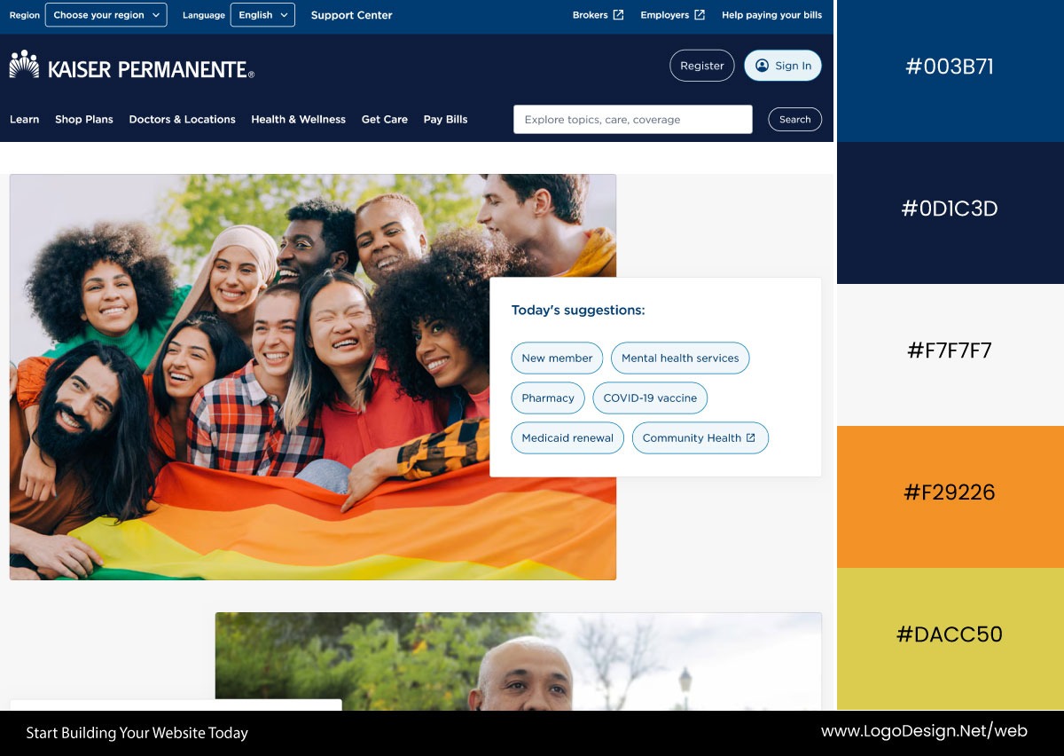This screenshot has width=1064, height=756.
Task: Click the Sign In button
Action: tap(783, 66)
